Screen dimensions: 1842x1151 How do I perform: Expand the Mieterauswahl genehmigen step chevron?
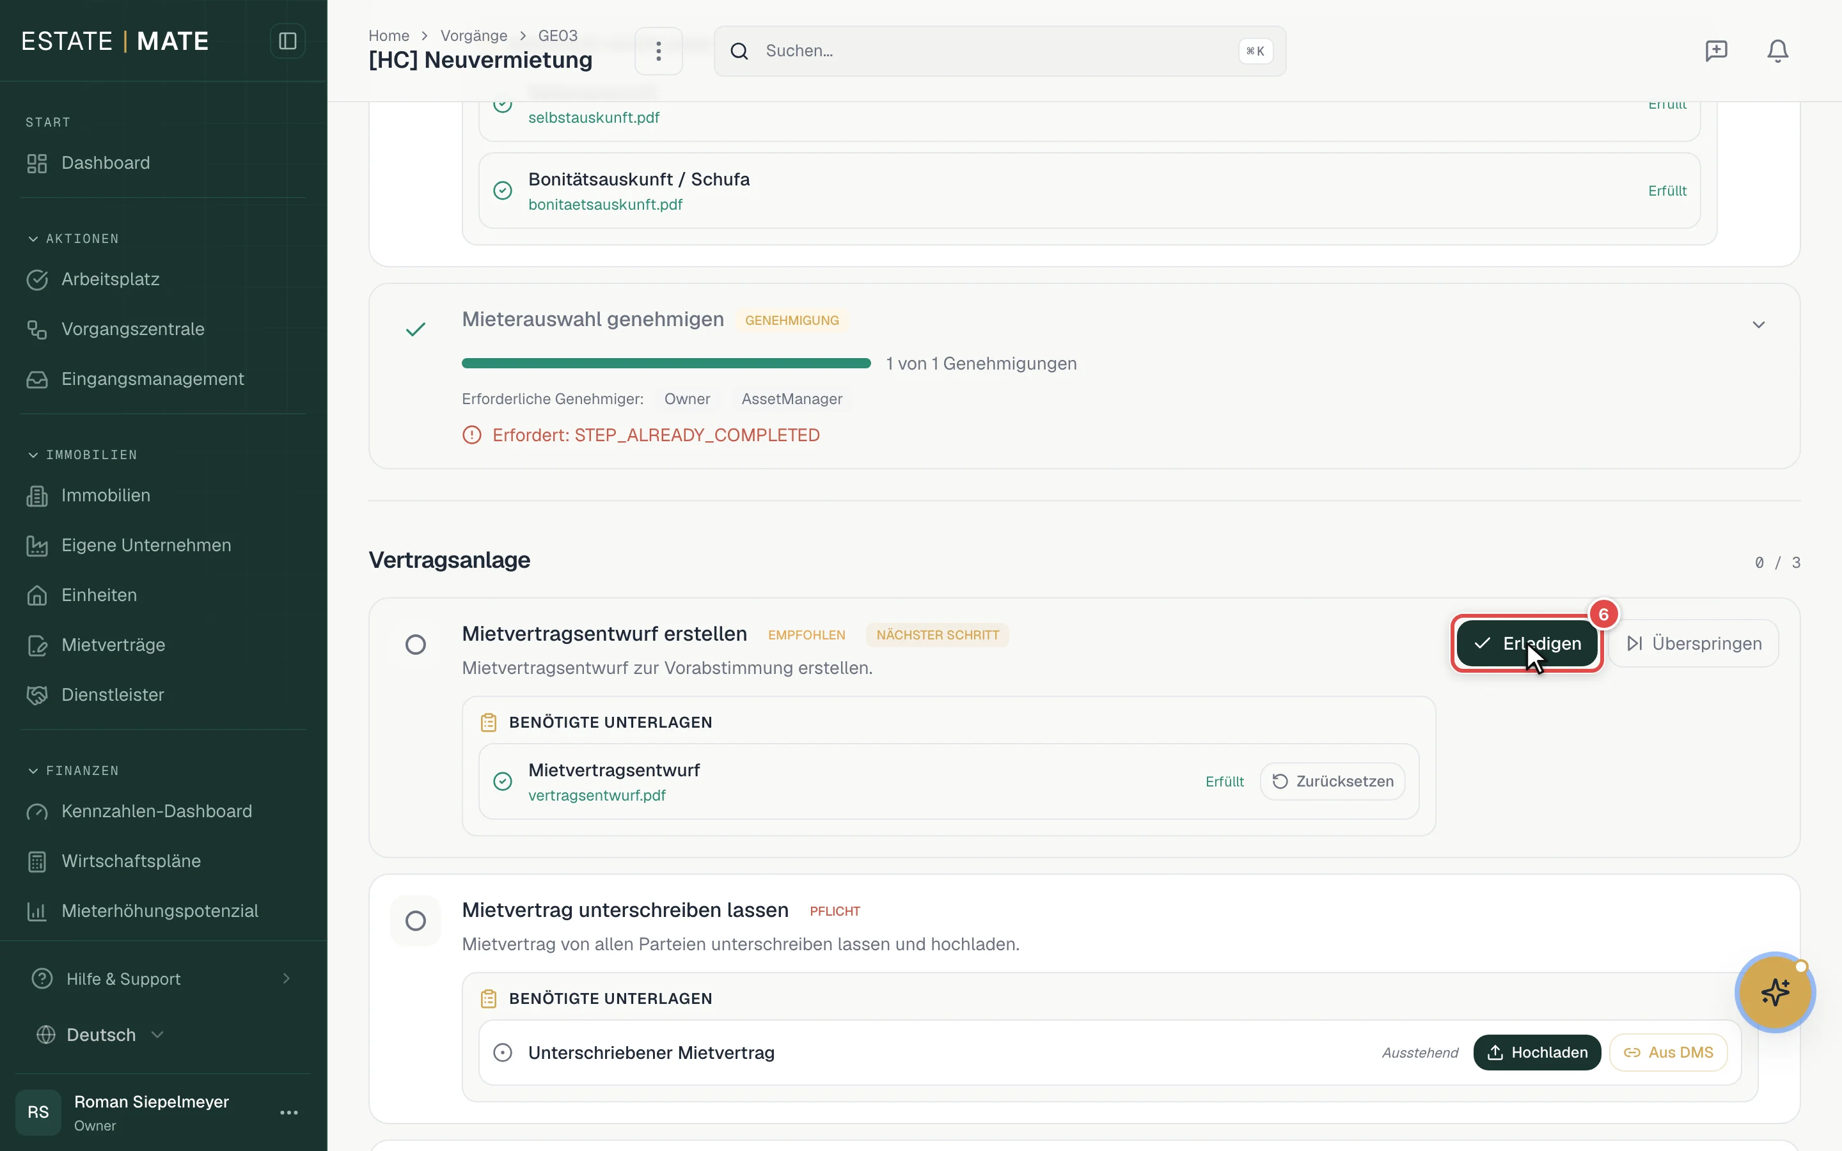[1758, 325]
